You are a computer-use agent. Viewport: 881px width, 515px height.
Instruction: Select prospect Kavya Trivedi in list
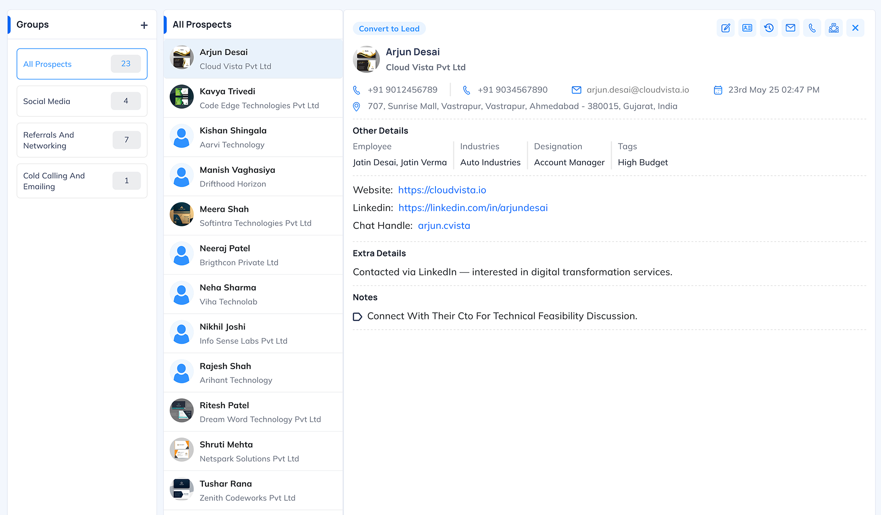[x=253, y=98]
